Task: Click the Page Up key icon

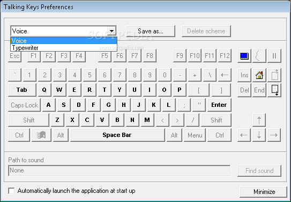Action: pyautogui.click(x=274, y=75)
